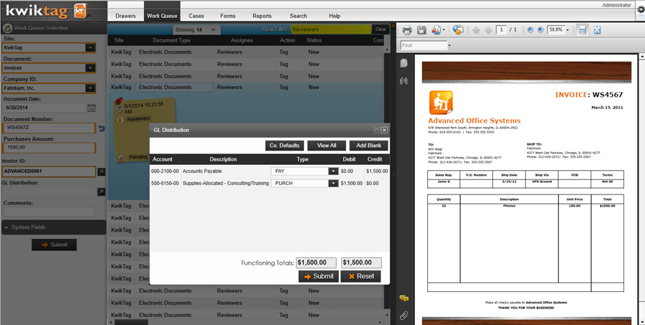645x325 pixels.
Task: Open the page thumbnails panel in PDF sidebar
Action: tap(404, 62)
